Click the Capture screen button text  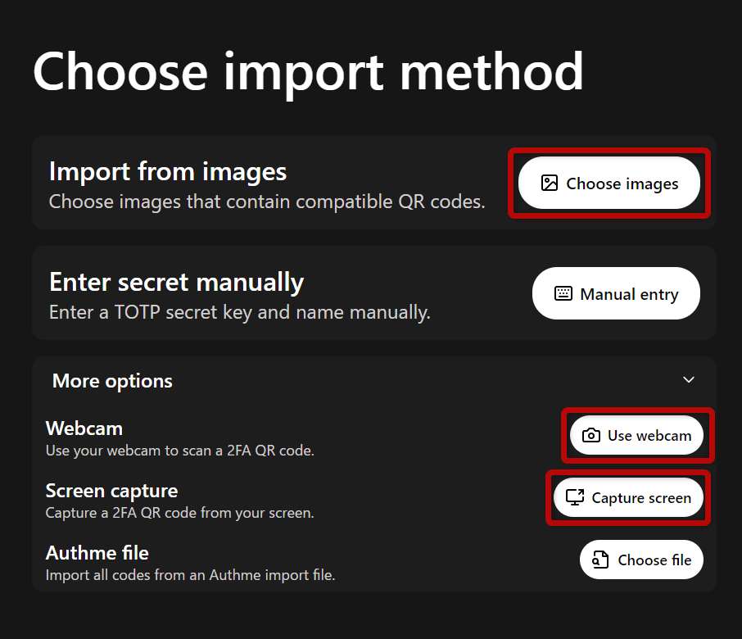[x=641, y=498]
